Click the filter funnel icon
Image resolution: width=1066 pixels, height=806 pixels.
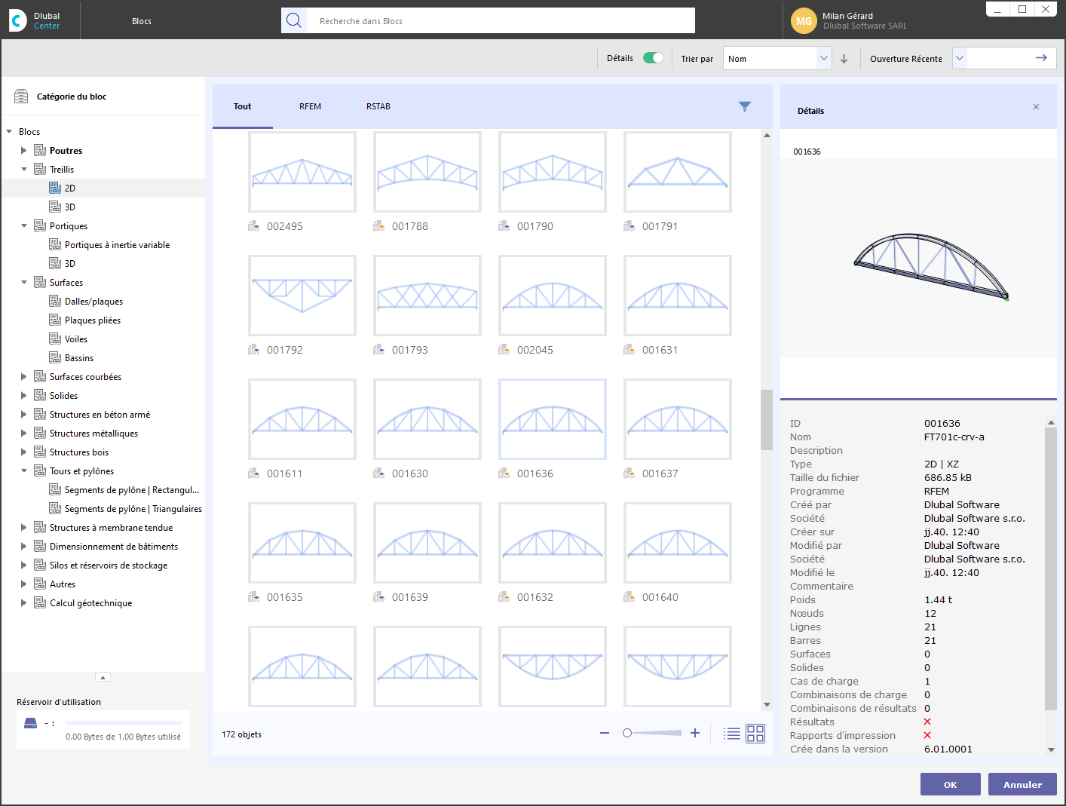click(745, 106)
